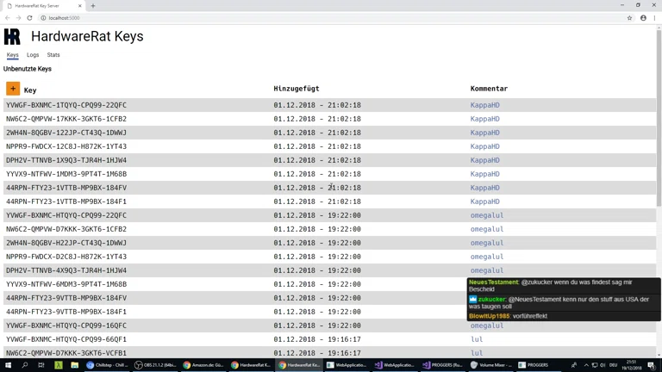662x372 pixels.
Task: Reload the page with the refresh icon
Action: [29, 18]
